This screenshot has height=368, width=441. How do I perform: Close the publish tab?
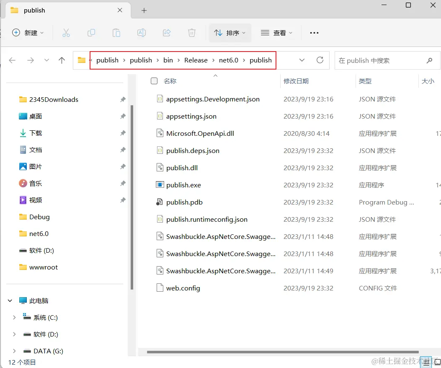pyautogui.click(x=120, y=10)
